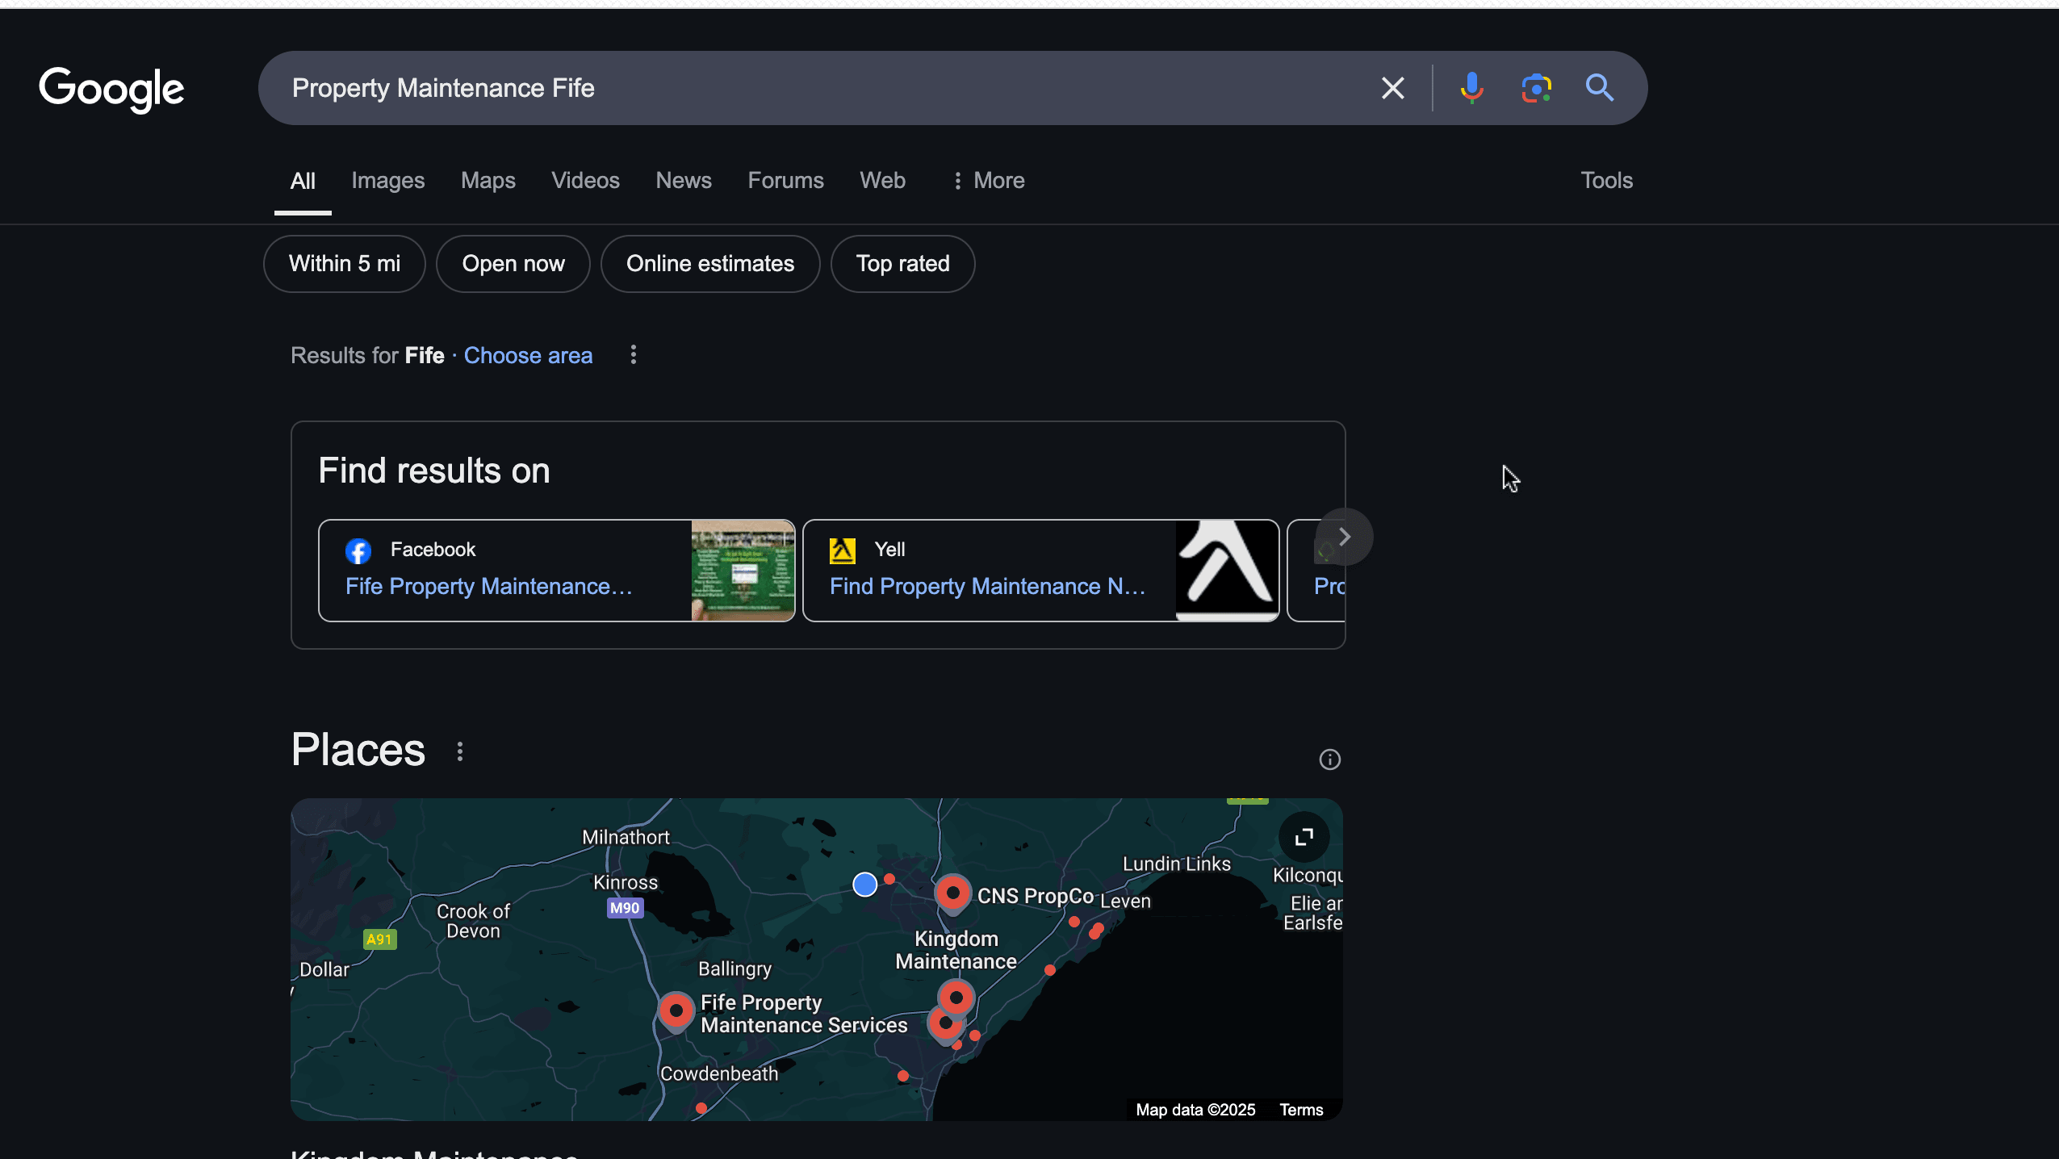Switch to the Web tab
The width and height of the screenshot is (2059, 1159).
[x=882, y=181]
